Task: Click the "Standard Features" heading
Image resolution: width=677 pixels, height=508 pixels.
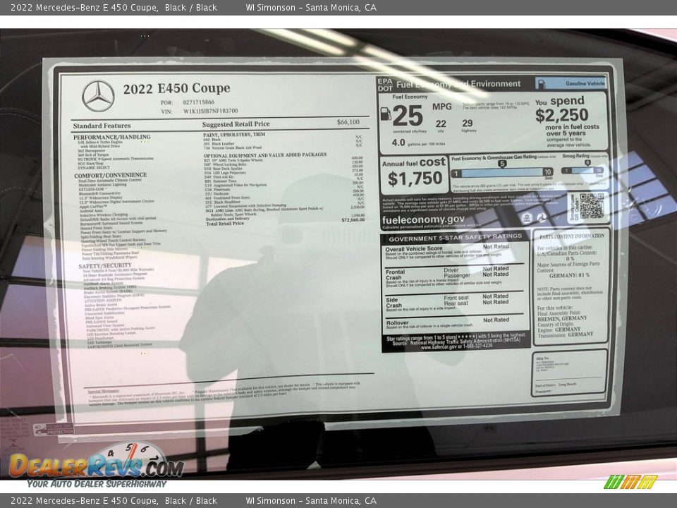Action: [102, 126]
